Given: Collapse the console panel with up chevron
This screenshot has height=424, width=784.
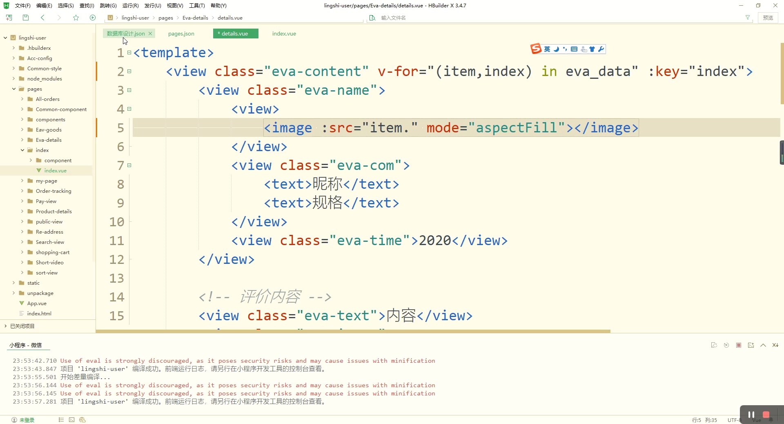Looking at the screenshot, I should point(763,345).
